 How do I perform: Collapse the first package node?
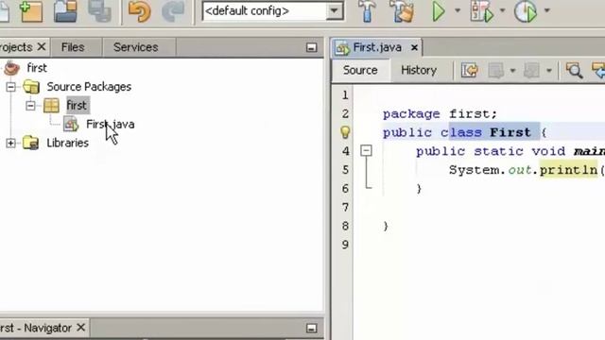click(30, 105)
